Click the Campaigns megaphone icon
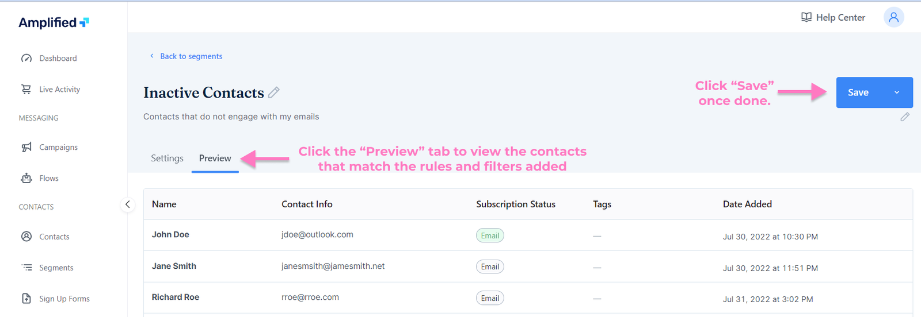Image resolution: width=921 pixels, height=317 pixels. click(x=26, y=147)
